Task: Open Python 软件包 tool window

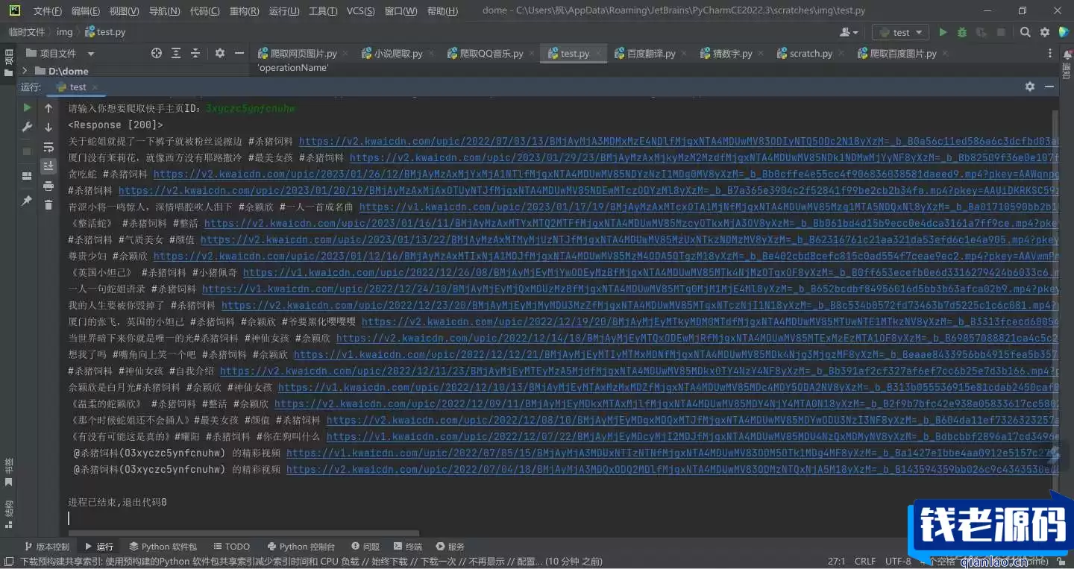Action: click(x=163, y=547)
